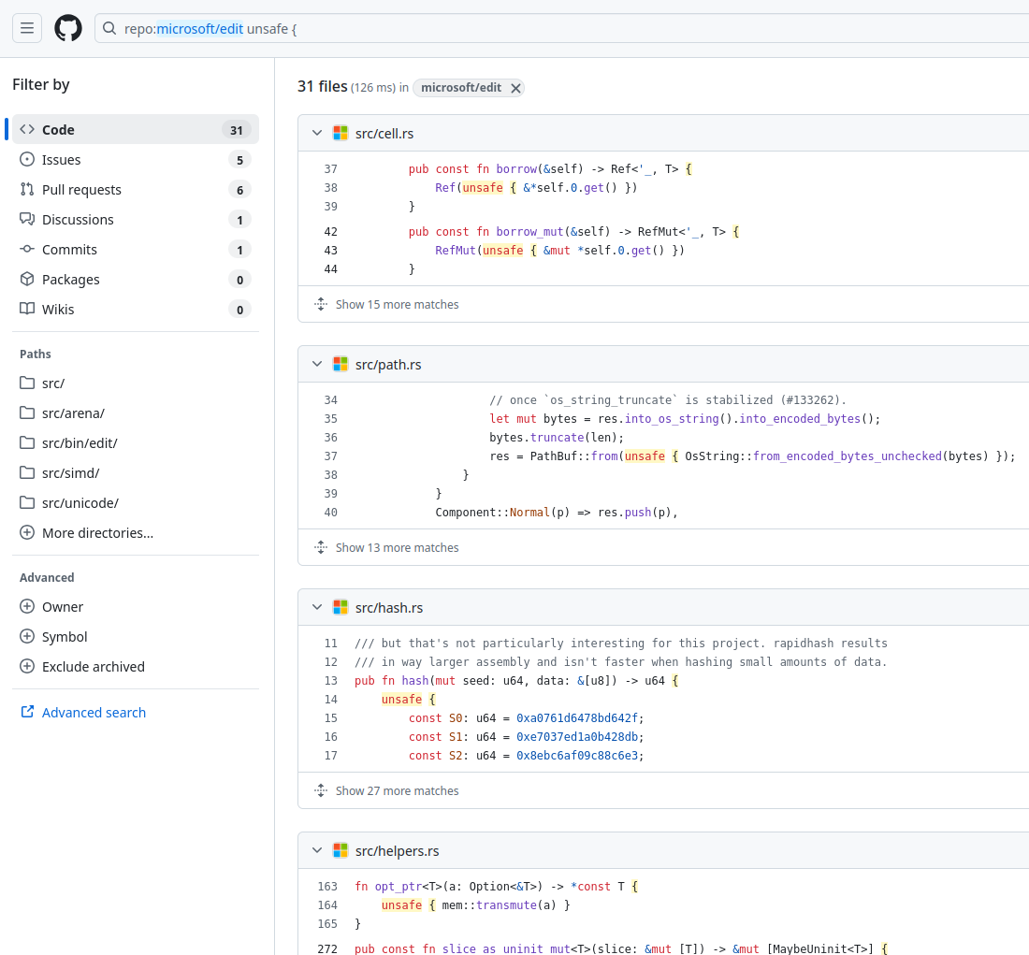Viewport: 1029px width, 955px height.
Task: Click the folder icon next to src/bin/edit/
Action: pyautogui.click(x=27, y=443)
